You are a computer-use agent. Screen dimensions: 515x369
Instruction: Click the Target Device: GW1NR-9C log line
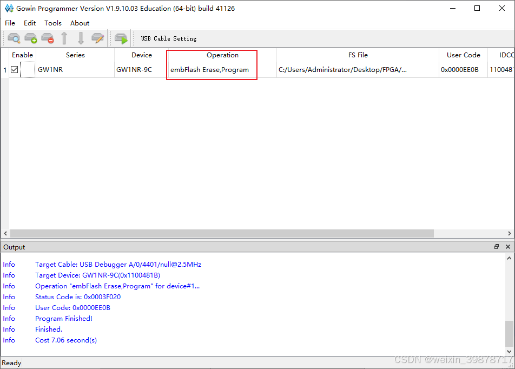click(97, 275)
